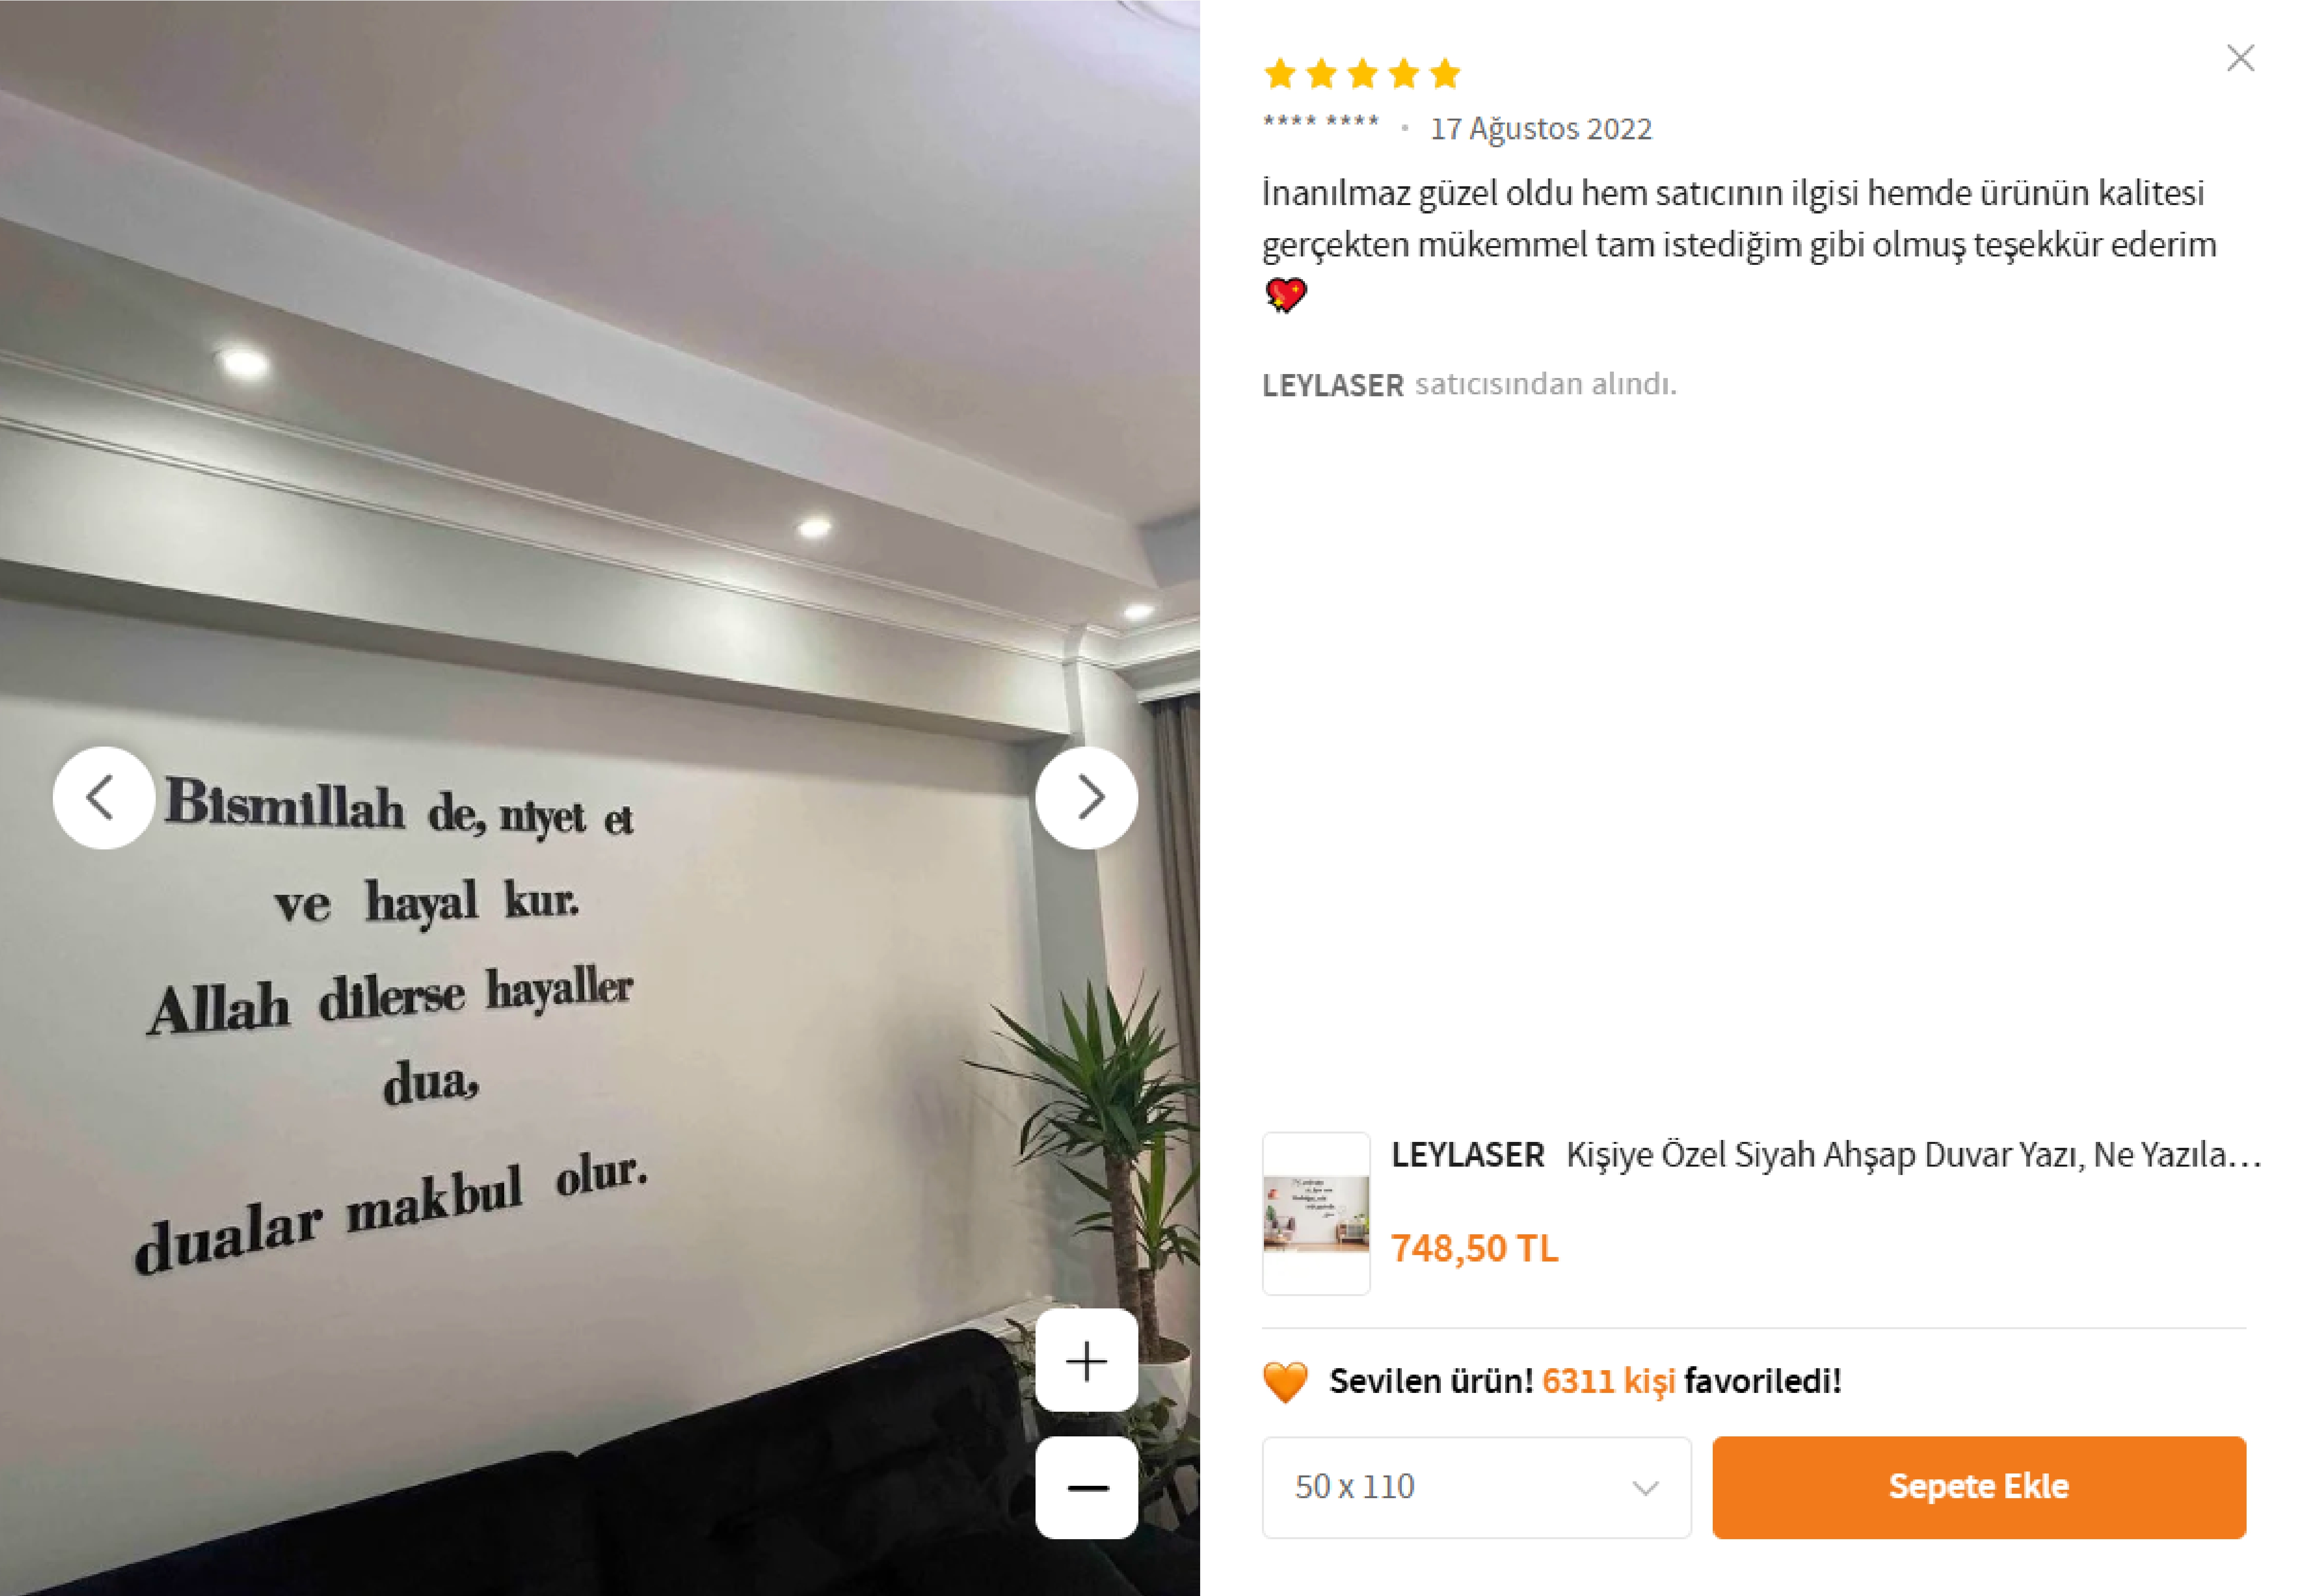Screen dimensions: 2297x1596
Task: Zoom out with the minus button
Action: 1086,1488
